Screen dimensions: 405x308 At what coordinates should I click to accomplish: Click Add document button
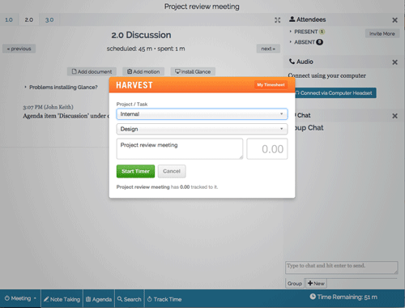pyautogui.click(x=92, y=71)
